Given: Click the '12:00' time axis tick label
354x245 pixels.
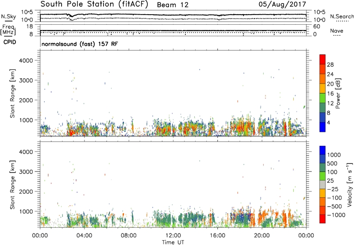Looking at the screenshot, I should [173, 236].
